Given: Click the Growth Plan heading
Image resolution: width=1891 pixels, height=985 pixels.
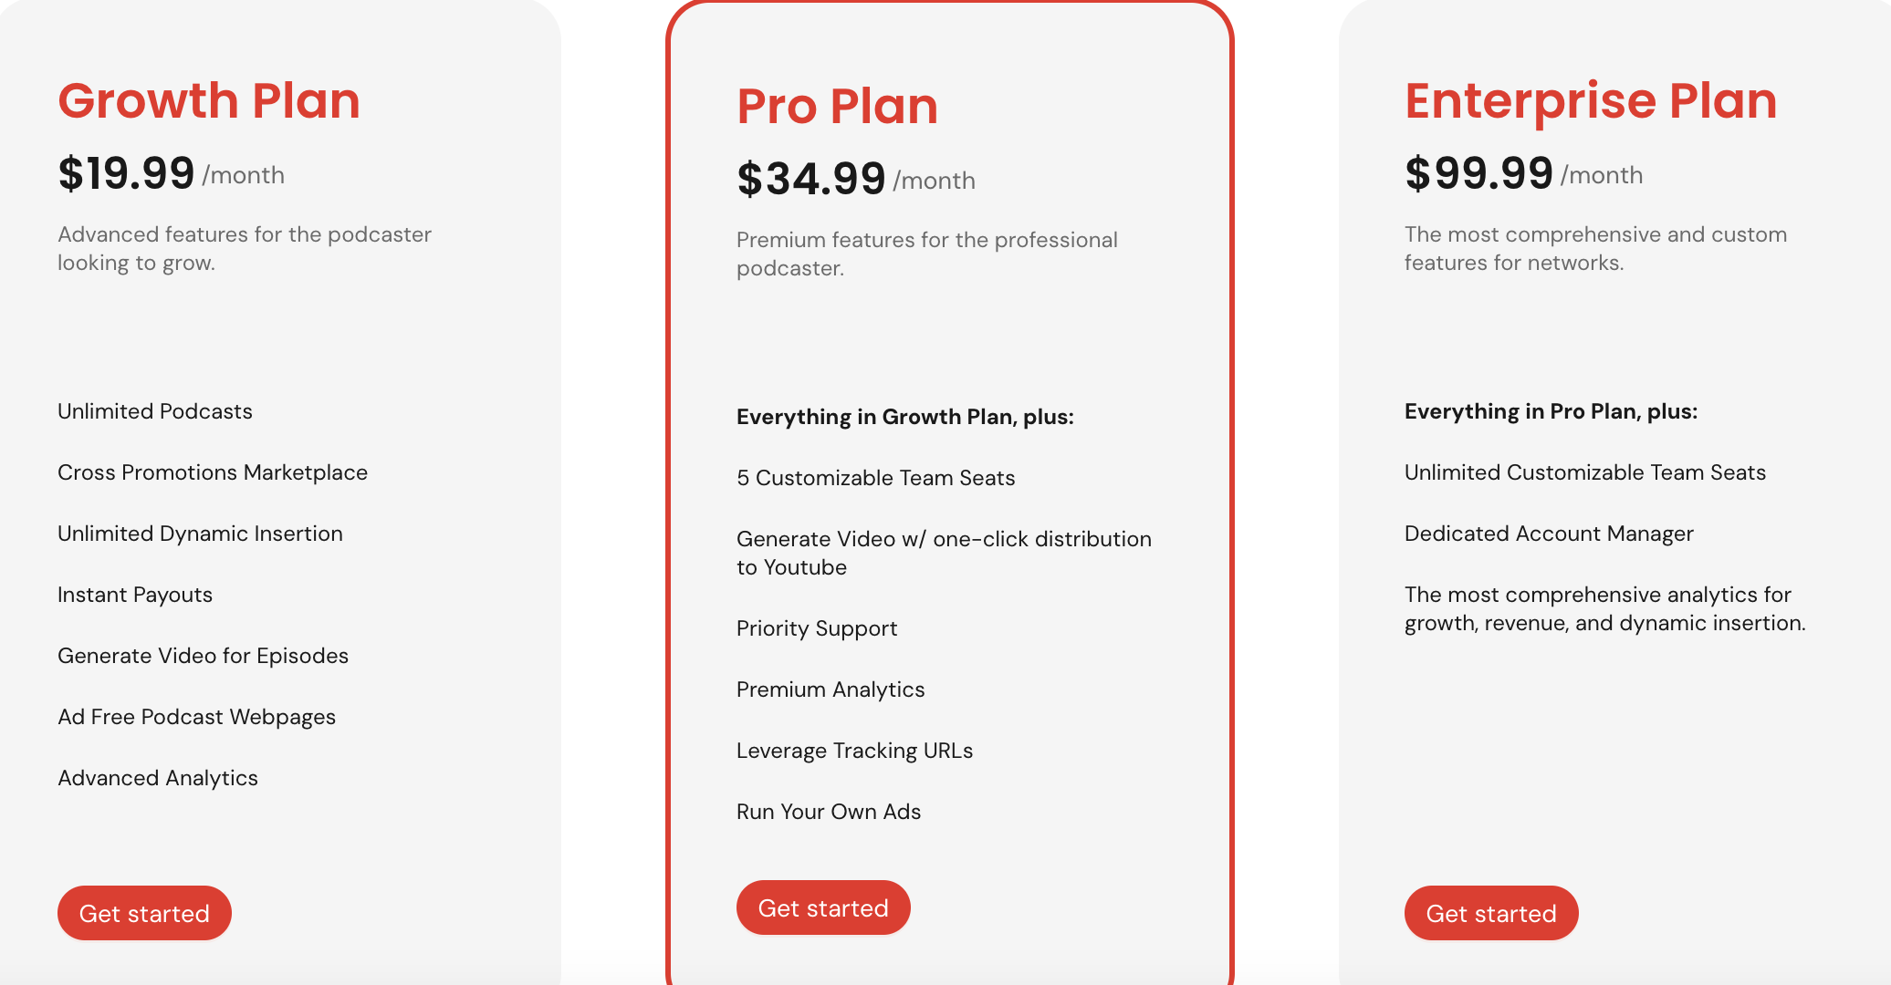Looking at the screenshot, I should tap(209, 100).
